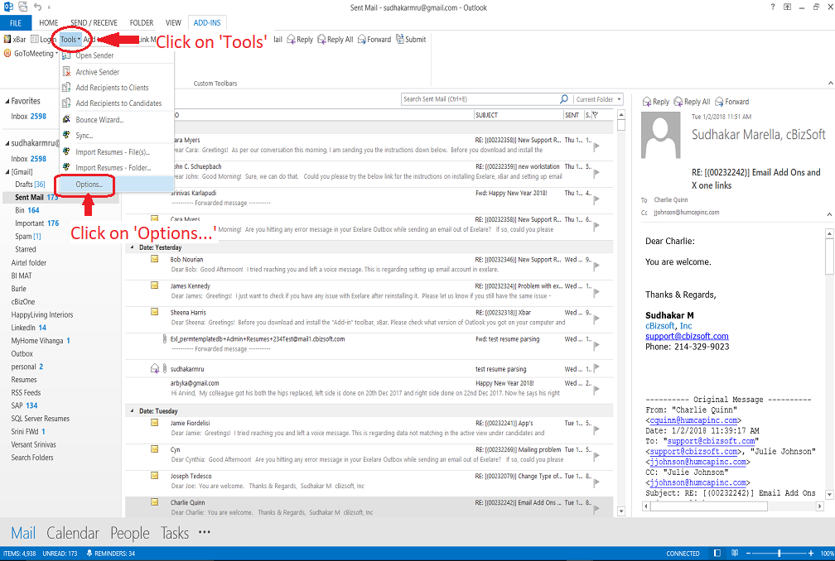Open the Bin folder
This screenshot has width=835, height=561.
[x=27, y=210]
